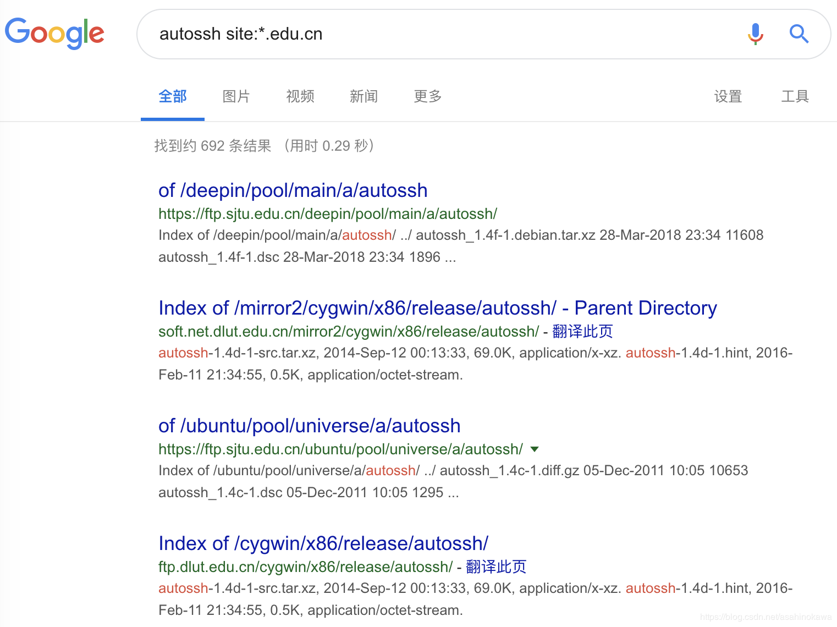The width and height of the screenshot is (837, 627).
Task: Click the magnifier search icon
Action: [799, 34]
